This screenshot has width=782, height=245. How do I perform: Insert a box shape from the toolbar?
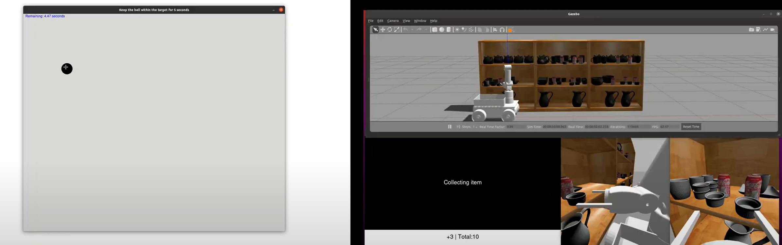(435, 30)
